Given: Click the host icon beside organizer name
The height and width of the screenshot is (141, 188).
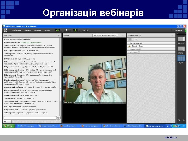Looking at the screenshot, I should (129, 46).
